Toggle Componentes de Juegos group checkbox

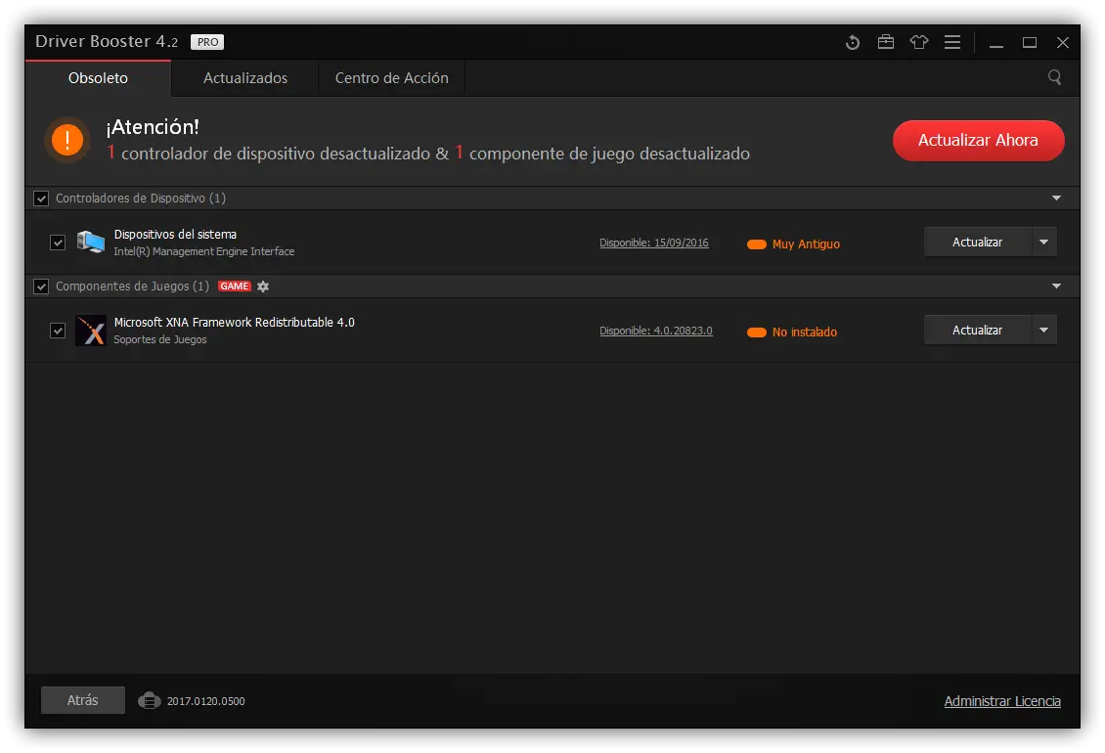pos(42,287)
